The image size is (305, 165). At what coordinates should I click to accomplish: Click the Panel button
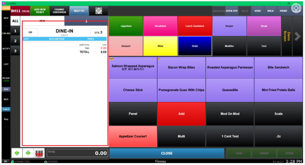[x=133, y=114]
